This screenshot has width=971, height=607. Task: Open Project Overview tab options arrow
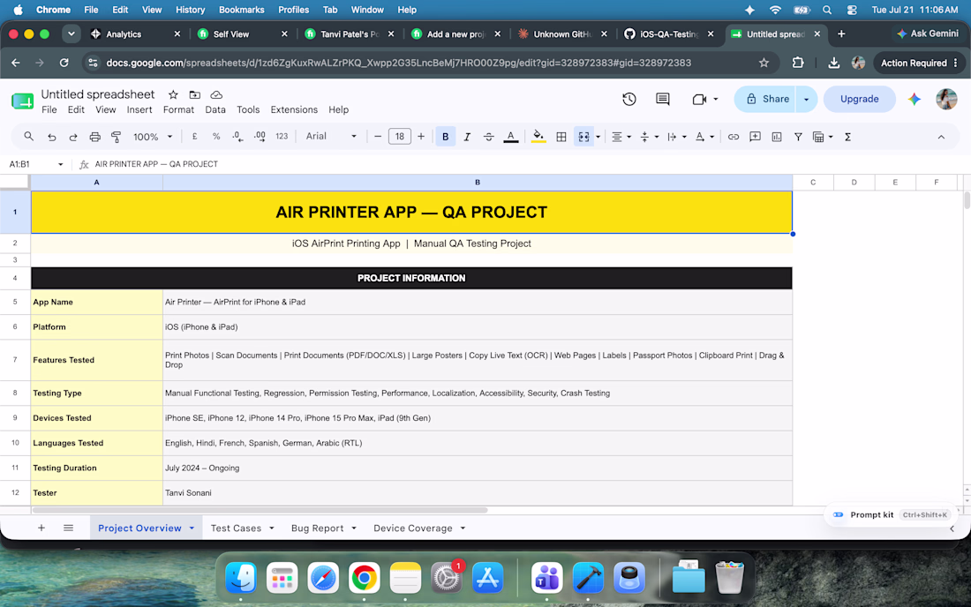tap(192, 528)
